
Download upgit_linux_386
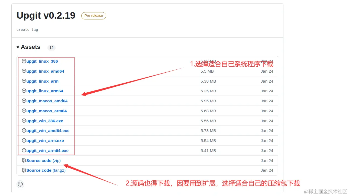(x=42, y=61)
